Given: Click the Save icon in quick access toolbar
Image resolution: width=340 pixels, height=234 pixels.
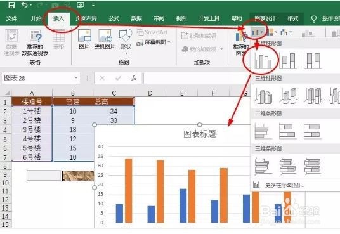Looking at the screenshot, I should tap(11, 5).
